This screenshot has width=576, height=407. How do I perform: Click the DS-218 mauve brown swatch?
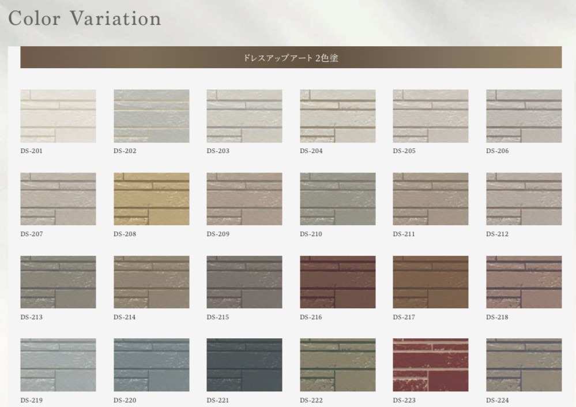(x=524, y=282)
